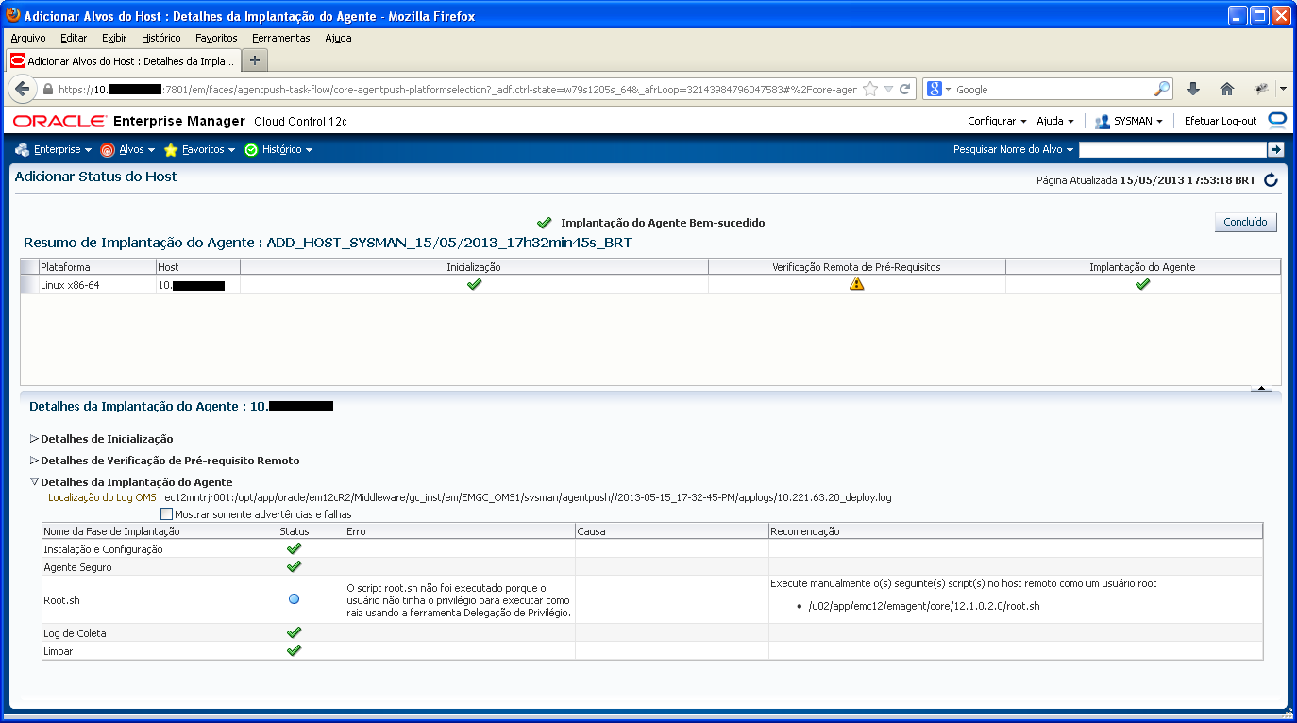Screen dimensions: 1297x723
Task: Click in the Google search field
Action: (x=1053, y=89)
